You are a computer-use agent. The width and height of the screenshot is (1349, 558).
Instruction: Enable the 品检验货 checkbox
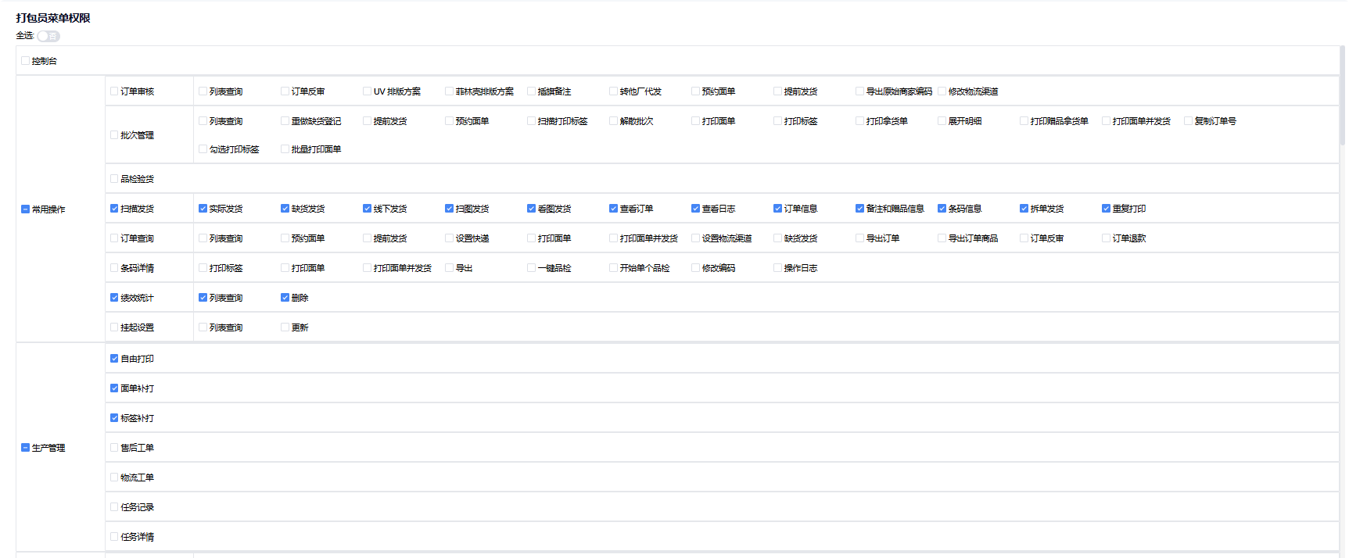coord(114,179)
